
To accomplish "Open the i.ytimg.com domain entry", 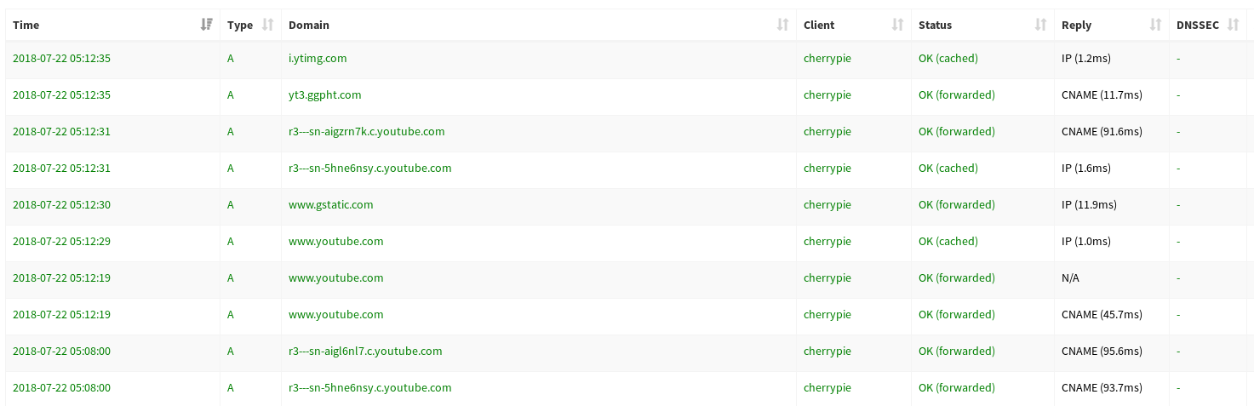I will [x=318, y=59].
